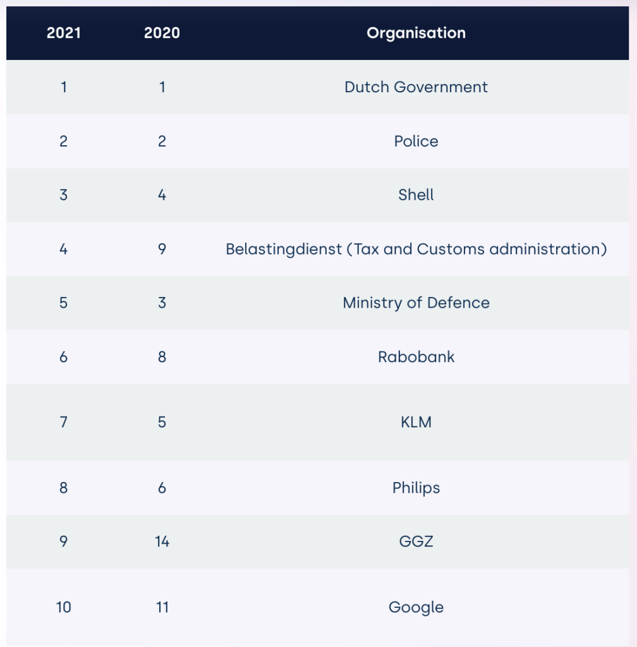Click the 2020 rank 8 in Rabobank row

(x=162, y=357)
